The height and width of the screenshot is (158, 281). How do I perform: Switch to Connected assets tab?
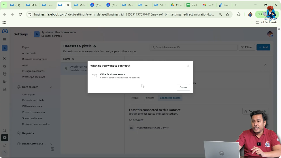tap(170, 98)
